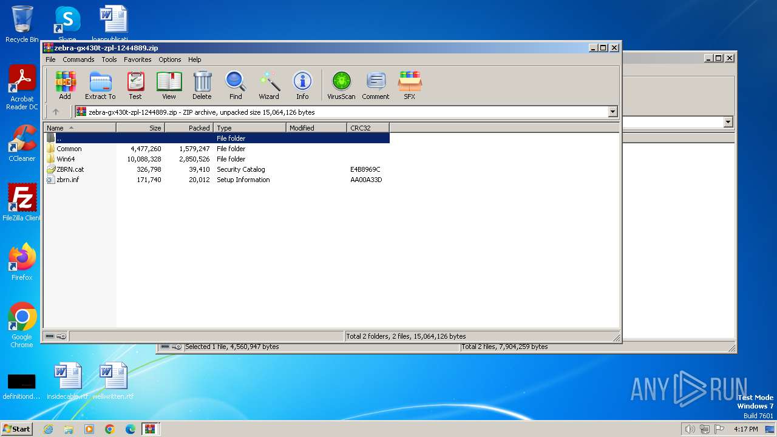Click the Win64 folder icon
The image size is (777, 437).
pos(51,159)
